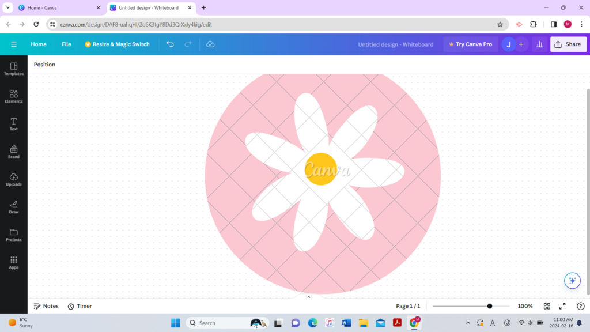Open the tab search dropdown arrow
This screenshot has height=332, width=590.
tap(7, 7)
